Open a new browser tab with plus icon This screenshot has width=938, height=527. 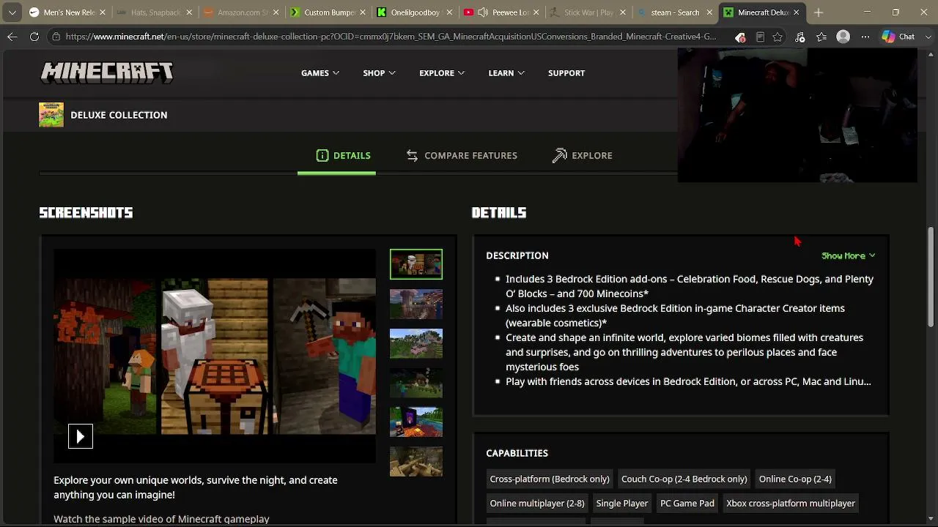click(819, 12)
